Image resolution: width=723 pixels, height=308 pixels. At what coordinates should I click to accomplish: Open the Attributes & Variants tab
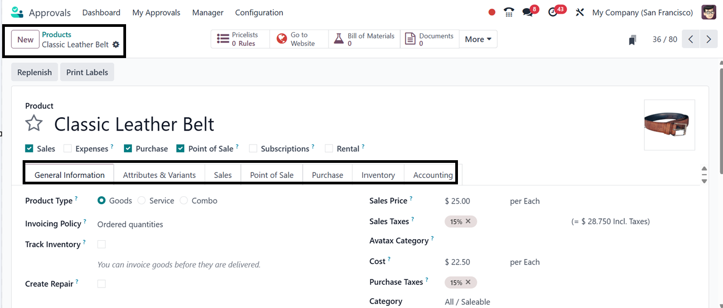click(159, 175)
